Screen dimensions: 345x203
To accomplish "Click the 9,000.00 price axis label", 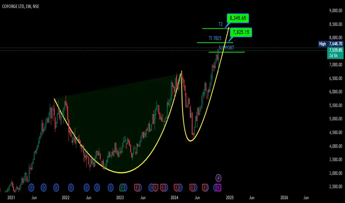I will [x=335, y=11].
